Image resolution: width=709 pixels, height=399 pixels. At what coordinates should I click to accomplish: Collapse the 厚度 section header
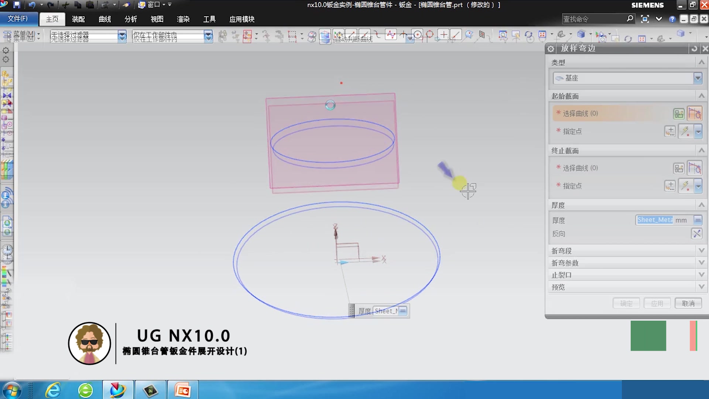click(702, 205)
